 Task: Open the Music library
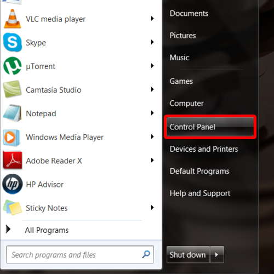(x=179, y=58)
